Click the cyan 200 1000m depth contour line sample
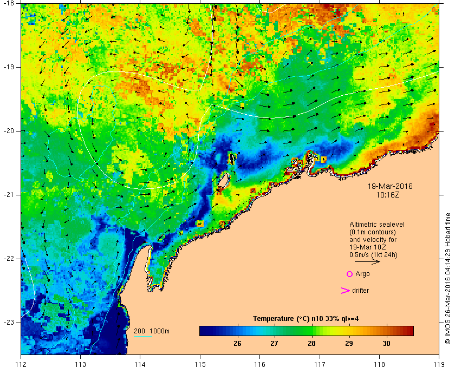 point(143,337)
